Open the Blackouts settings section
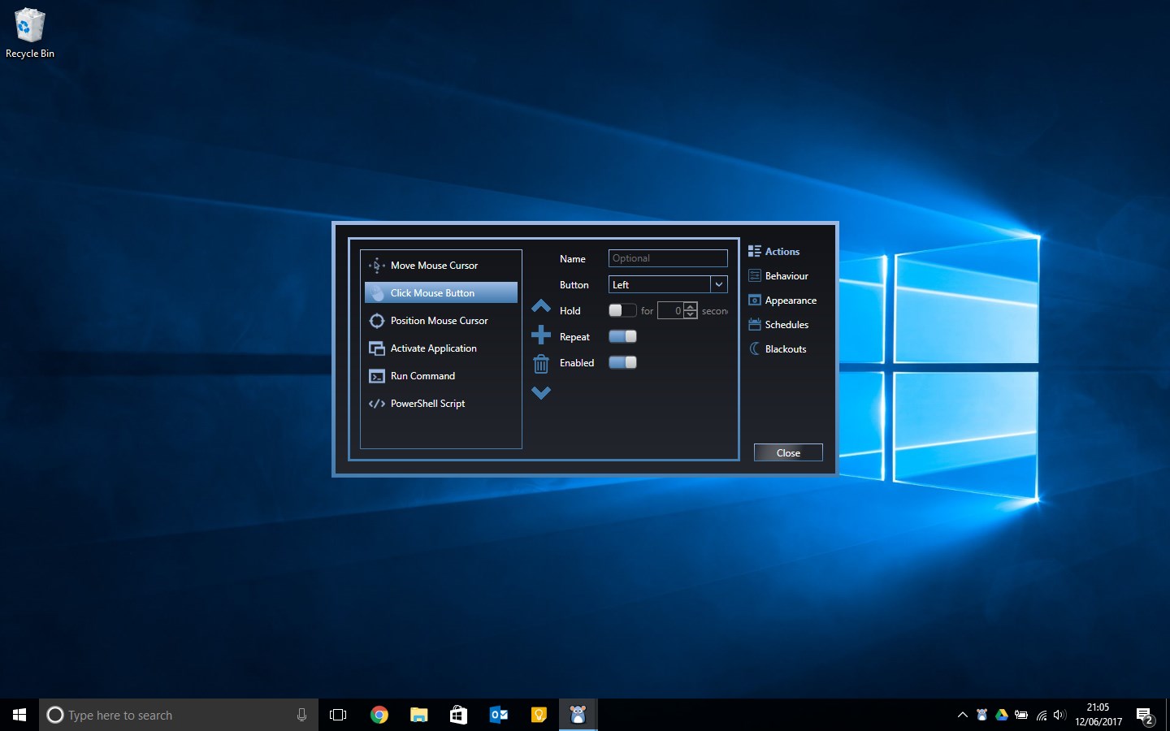Viewport: 1170px width, 731px height. coord(785,348)
